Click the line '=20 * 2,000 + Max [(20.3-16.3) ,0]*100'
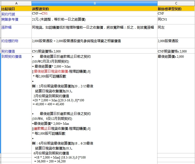Image resolution: width=195 pixels, height=164 pixels. coord(59,100)
